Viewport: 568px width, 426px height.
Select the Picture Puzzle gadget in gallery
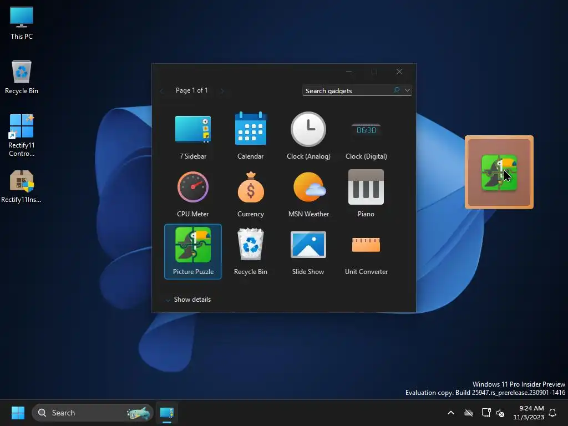[192, 251]
